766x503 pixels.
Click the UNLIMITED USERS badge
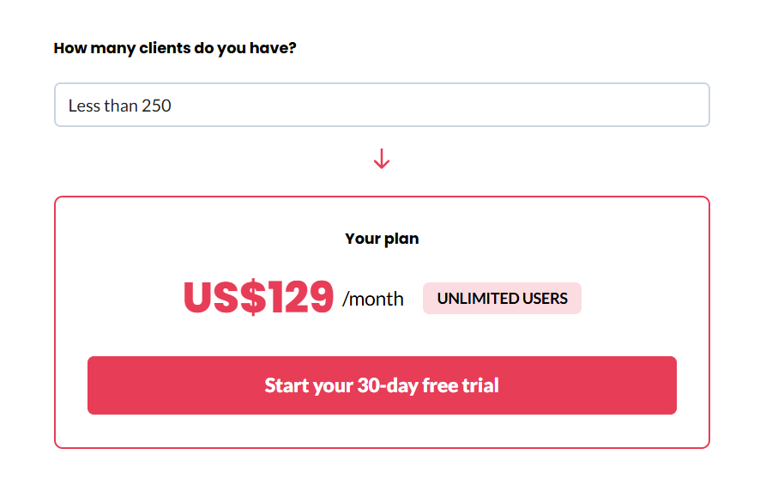point(502,298)
